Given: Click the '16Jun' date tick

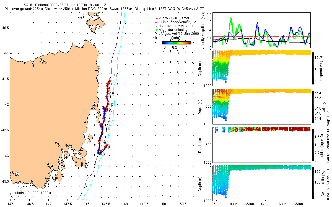Looking at the screenshot, I should (282, 204).
